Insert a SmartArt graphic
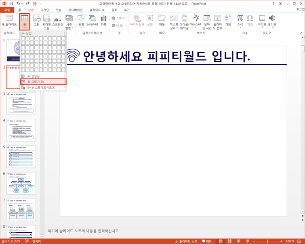 click(92, 20)
